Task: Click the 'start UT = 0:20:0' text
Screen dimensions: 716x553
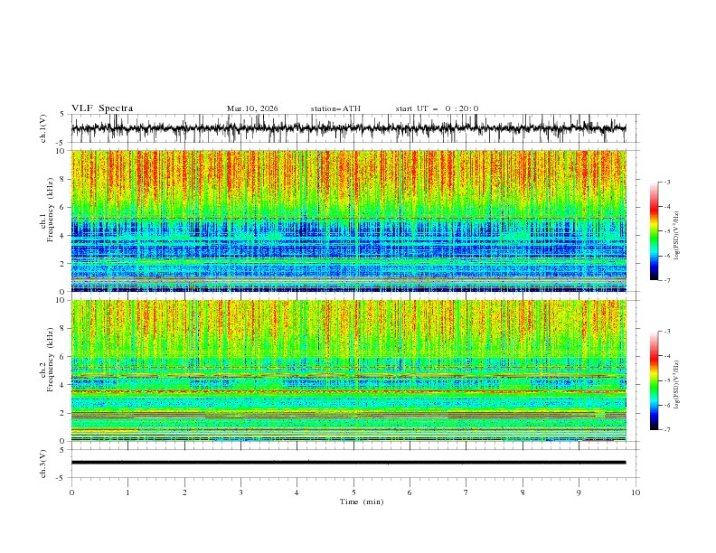Action: click(437, 108)
